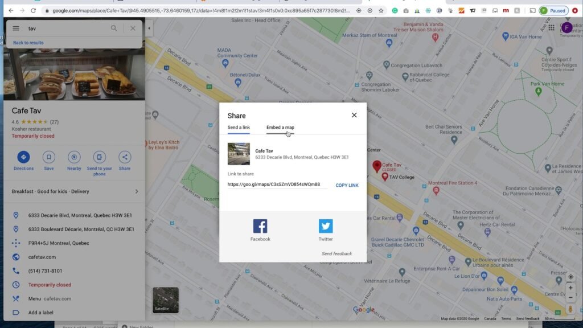Screen dimensions: 583x328
Task: Go back in browser history
Action: pos(11,10)
